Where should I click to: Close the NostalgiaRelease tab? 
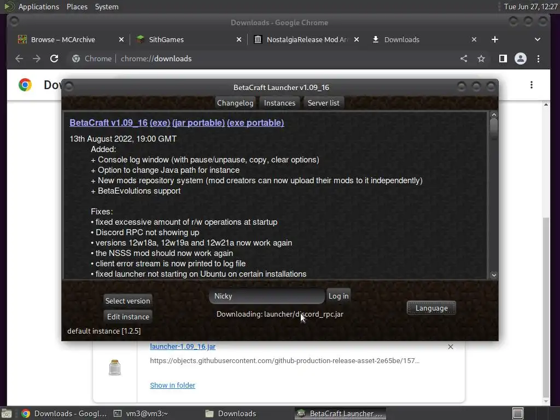tap(357, 39)
